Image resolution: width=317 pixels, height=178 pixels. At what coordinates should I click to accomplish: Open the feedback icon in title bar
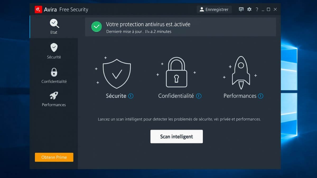[241, 9]
